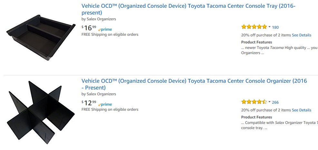Click the Prime badge next to $12.99

[x=105, y=105]
